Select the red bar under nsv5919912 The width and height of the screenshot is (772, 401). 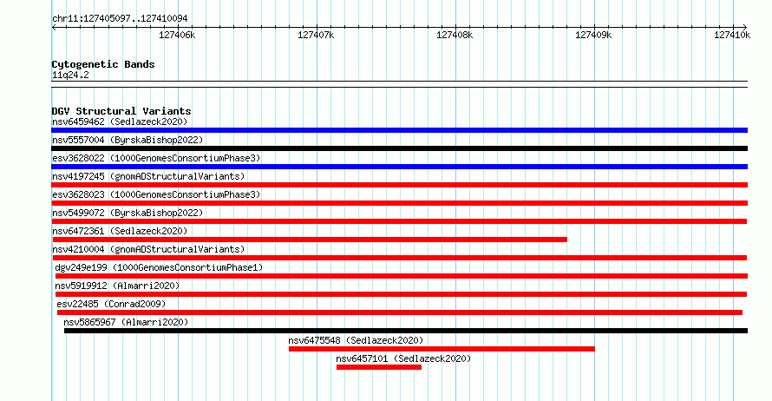(x=401, y=294)
